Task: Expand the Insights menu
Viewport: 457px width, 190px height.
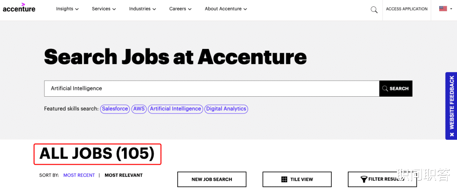Action: click(67, 9)
